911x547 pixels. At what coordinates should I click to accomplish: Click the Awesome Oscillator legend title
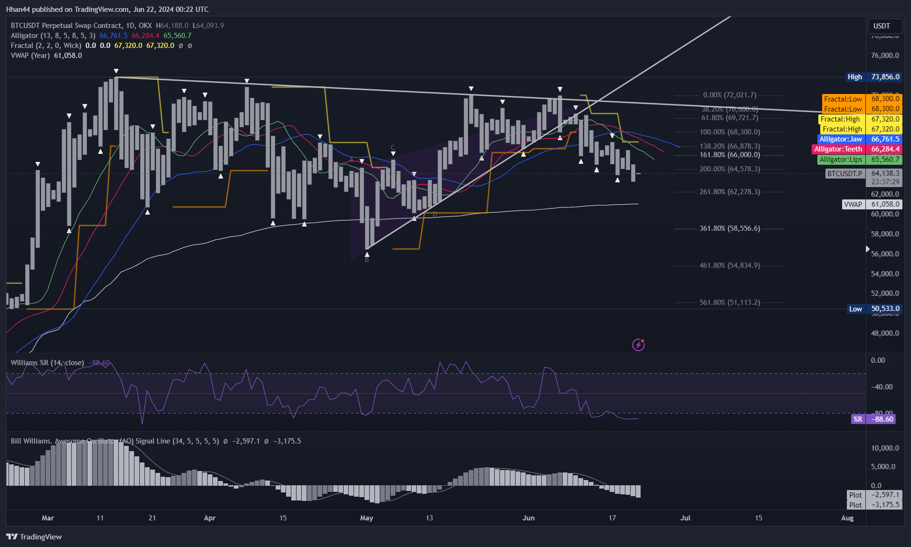coord(115,441)
